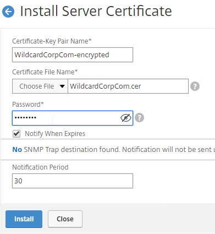Click the Certificate File Name label

(x=45, y=72)
